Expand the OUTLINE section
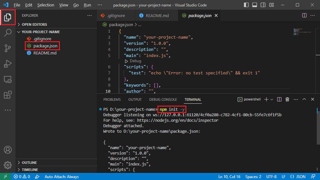 pyautogui.click(x=29, y=163)
